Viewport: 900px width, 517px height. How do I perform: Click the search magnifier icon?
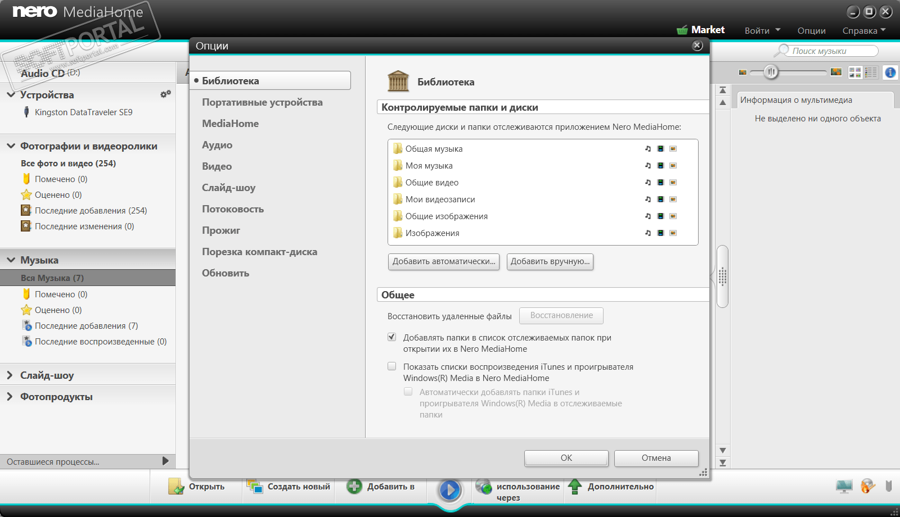[781, 51]
